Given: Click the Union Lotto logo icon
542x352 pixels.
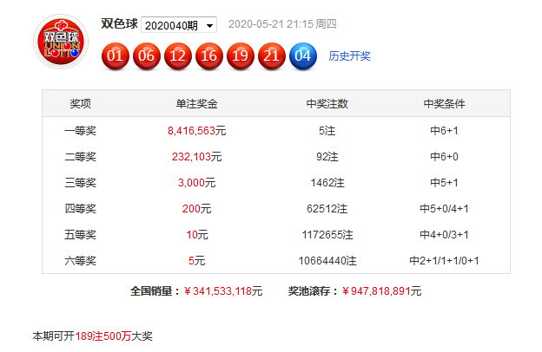Looking at the screenshot, I should (61, 42).
